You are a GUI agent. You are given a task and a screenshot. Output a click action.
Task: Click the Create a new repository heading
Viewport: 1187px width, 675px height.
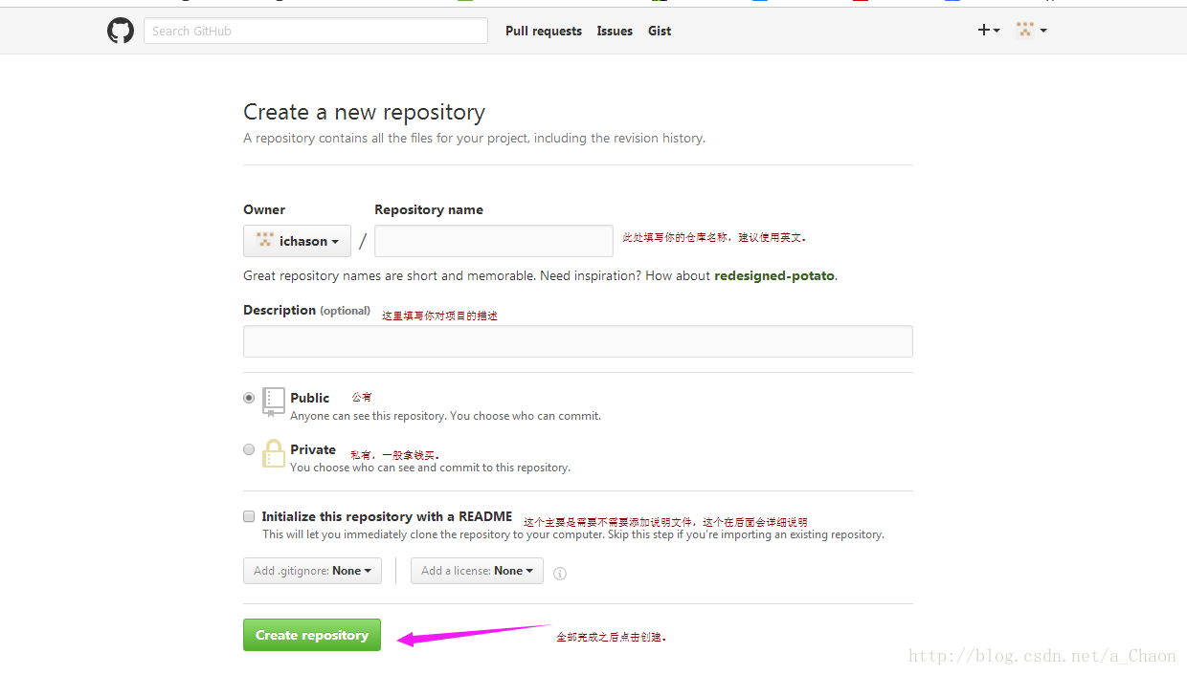[364, 112]
